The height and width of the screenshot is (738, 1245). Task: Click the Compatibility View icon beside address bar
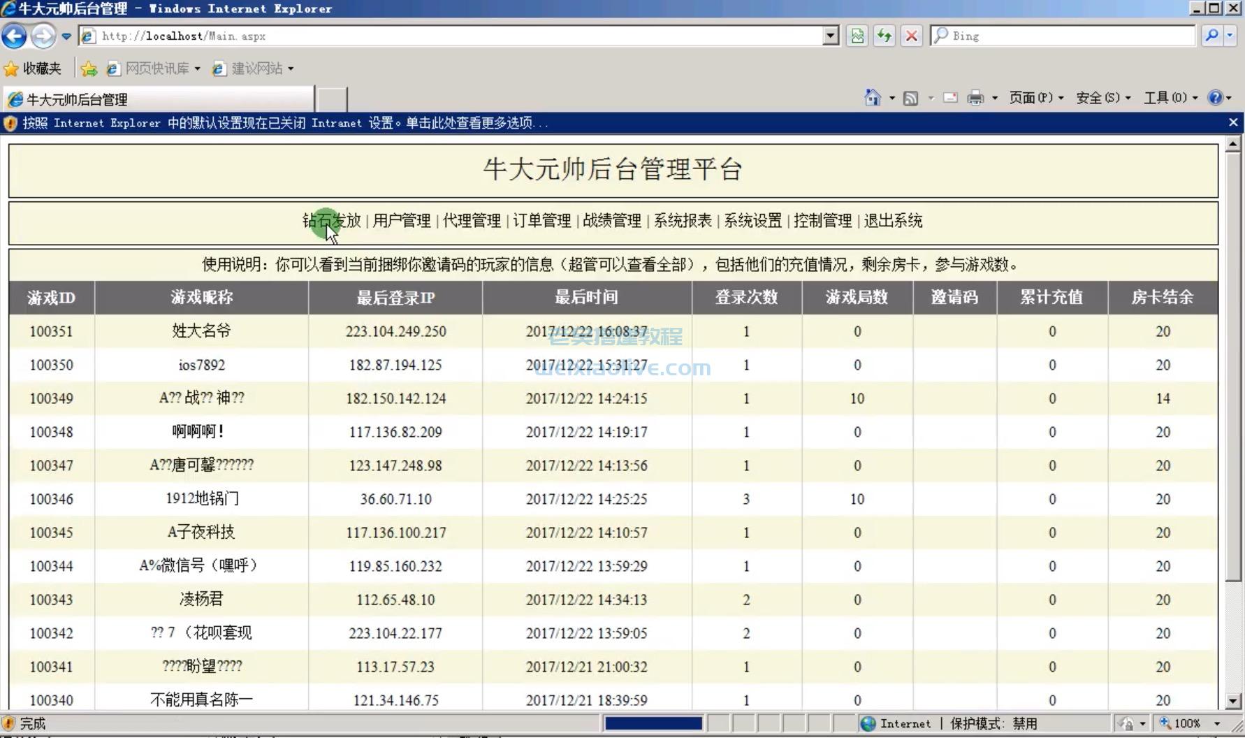tap(858, 36)
